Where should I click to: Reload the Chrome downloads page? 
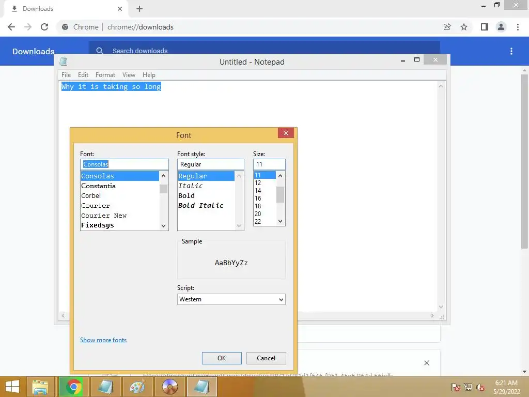44,27
